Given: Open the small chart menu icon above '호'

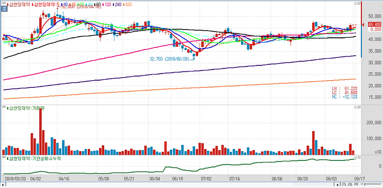Looking at the screenshot, I should (4, 3).
